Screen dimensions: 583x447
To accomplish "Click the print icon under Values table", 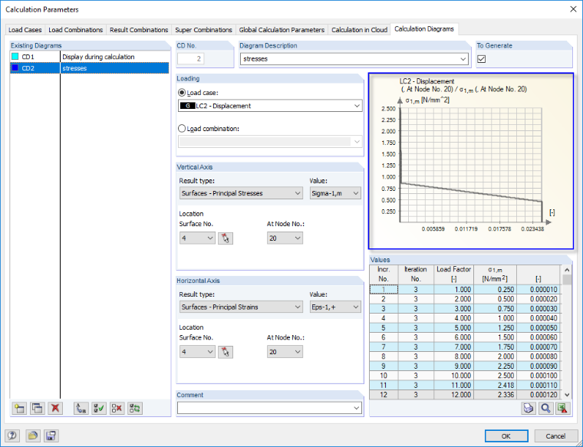I will pos(529,408).
